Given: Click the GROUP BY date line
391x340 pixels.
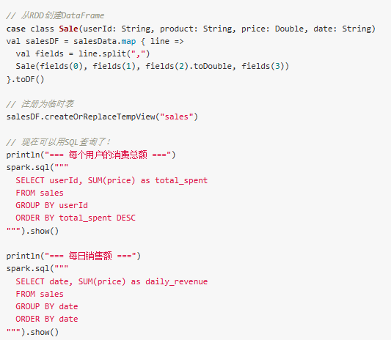Looking at the screenshot, I should pyautogui.click(x=47, y=306).
